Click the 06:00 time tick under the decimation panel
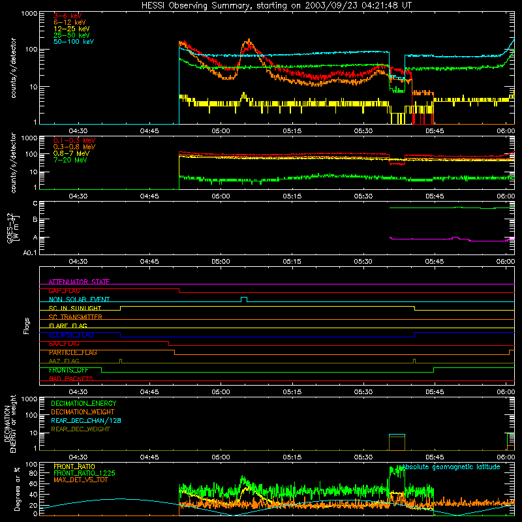 [x=506, y=457]
